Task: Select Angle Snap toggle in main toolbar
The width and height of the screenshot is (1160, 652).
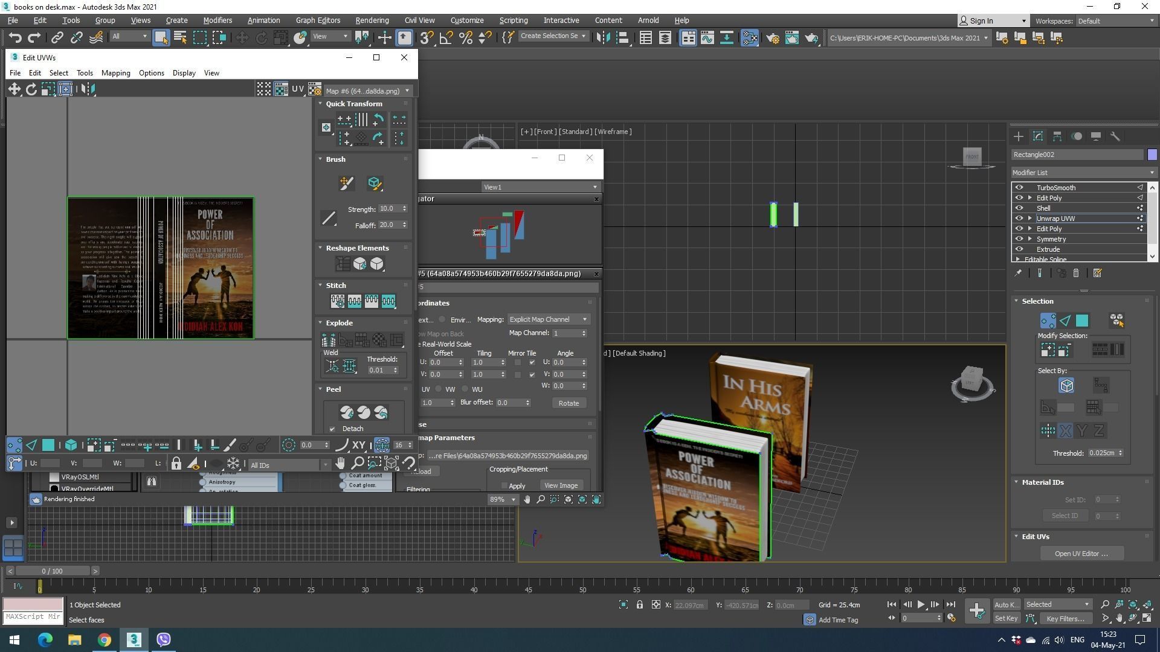Action: (446, 38)
